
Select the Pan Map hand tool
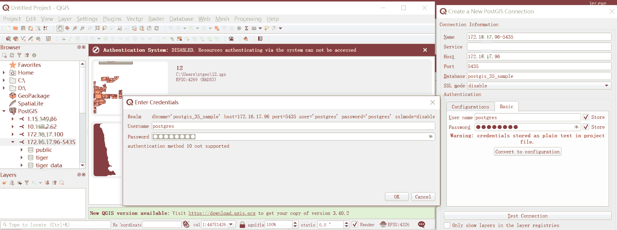(x=60, y=28)
